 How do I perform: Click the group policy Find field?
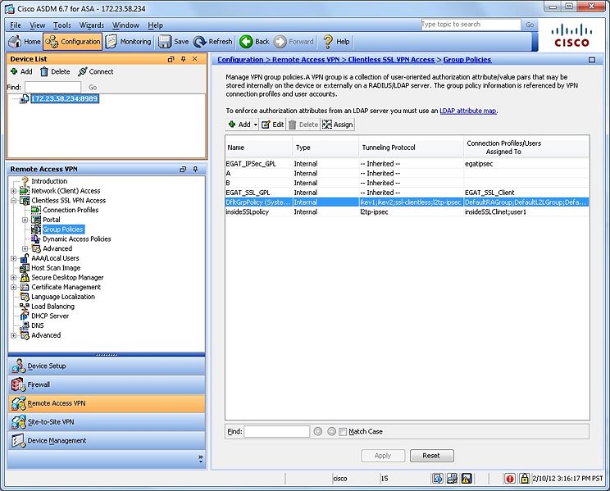tap(276, 431)
